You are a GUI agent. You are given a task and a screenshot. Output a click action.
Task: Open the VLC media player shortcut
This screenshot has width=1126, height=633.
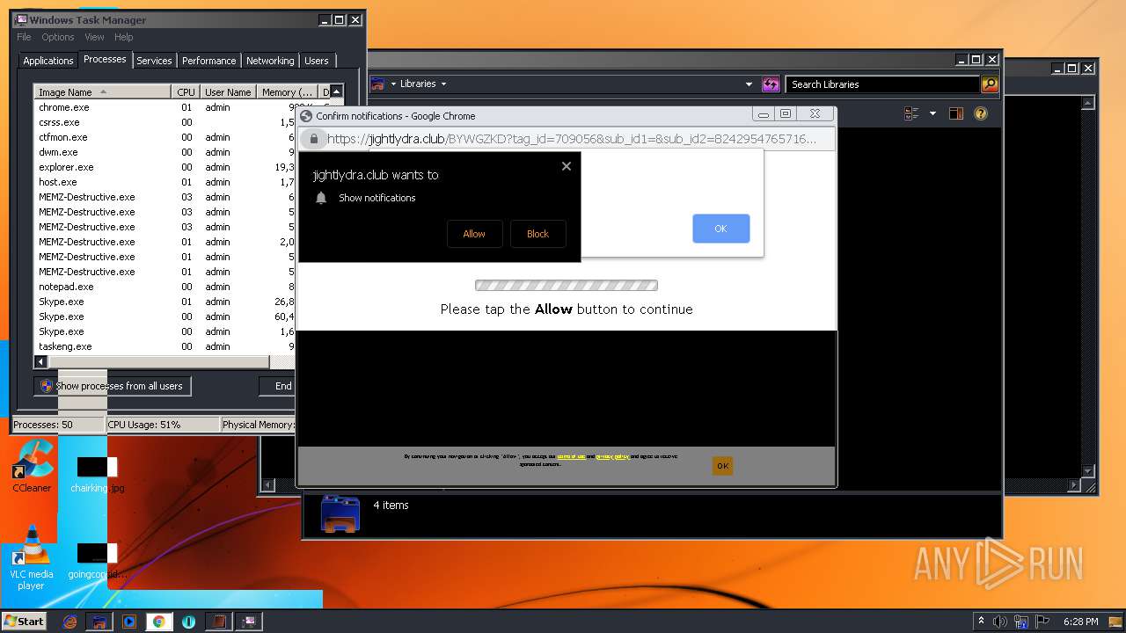pos(31,558)
